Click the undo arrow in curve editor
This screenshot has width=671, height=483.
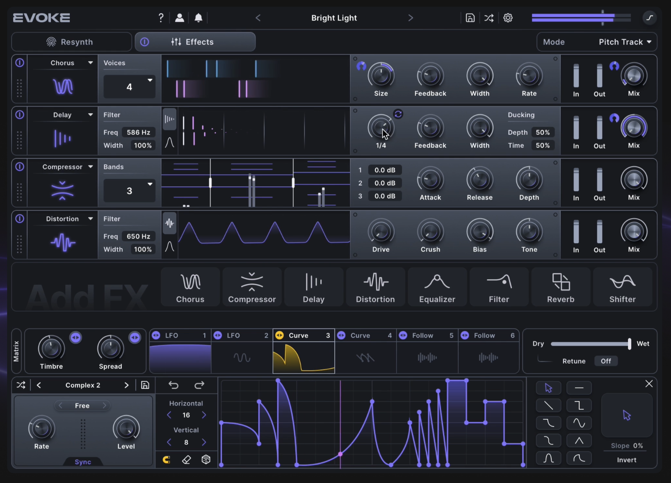[173, 385]
